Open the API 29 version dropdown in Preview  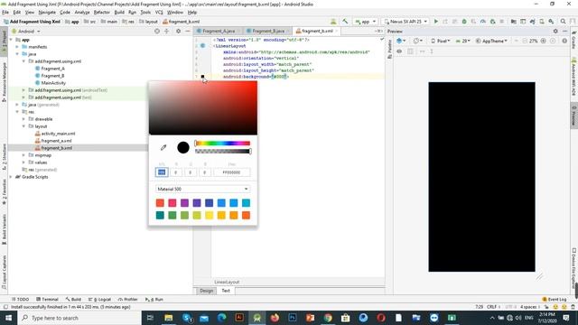click(x=462, y=41)
